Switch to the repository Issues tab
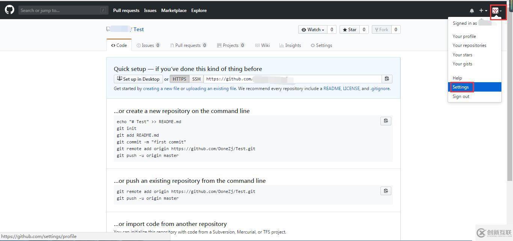 [148, 45]
